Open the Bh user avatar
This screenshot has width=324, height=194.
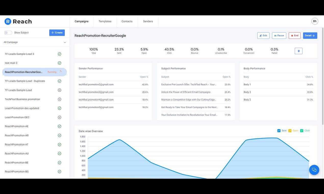point(315,21)
